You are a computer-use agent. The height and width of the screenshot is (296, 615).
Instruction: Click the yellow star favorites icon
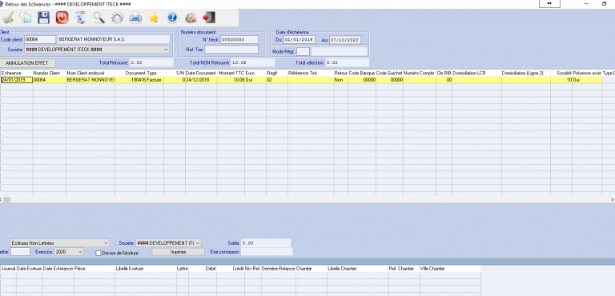(154, 18)
